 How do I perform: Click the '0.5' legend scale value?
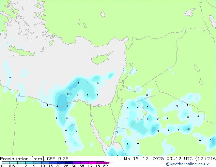point(12,166)
